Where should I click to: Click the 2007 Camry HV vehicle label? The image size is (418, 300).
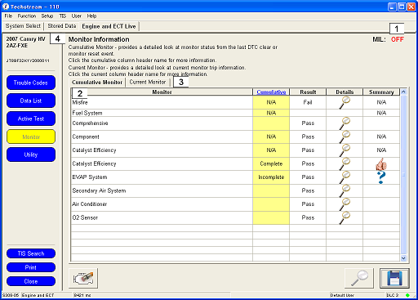pyautogui.click(x=25, y=39)
